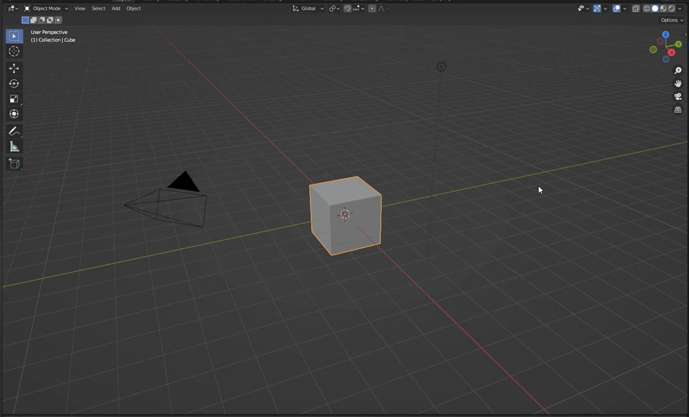Select the gray cube in viewport

click(x=345, y=216)
